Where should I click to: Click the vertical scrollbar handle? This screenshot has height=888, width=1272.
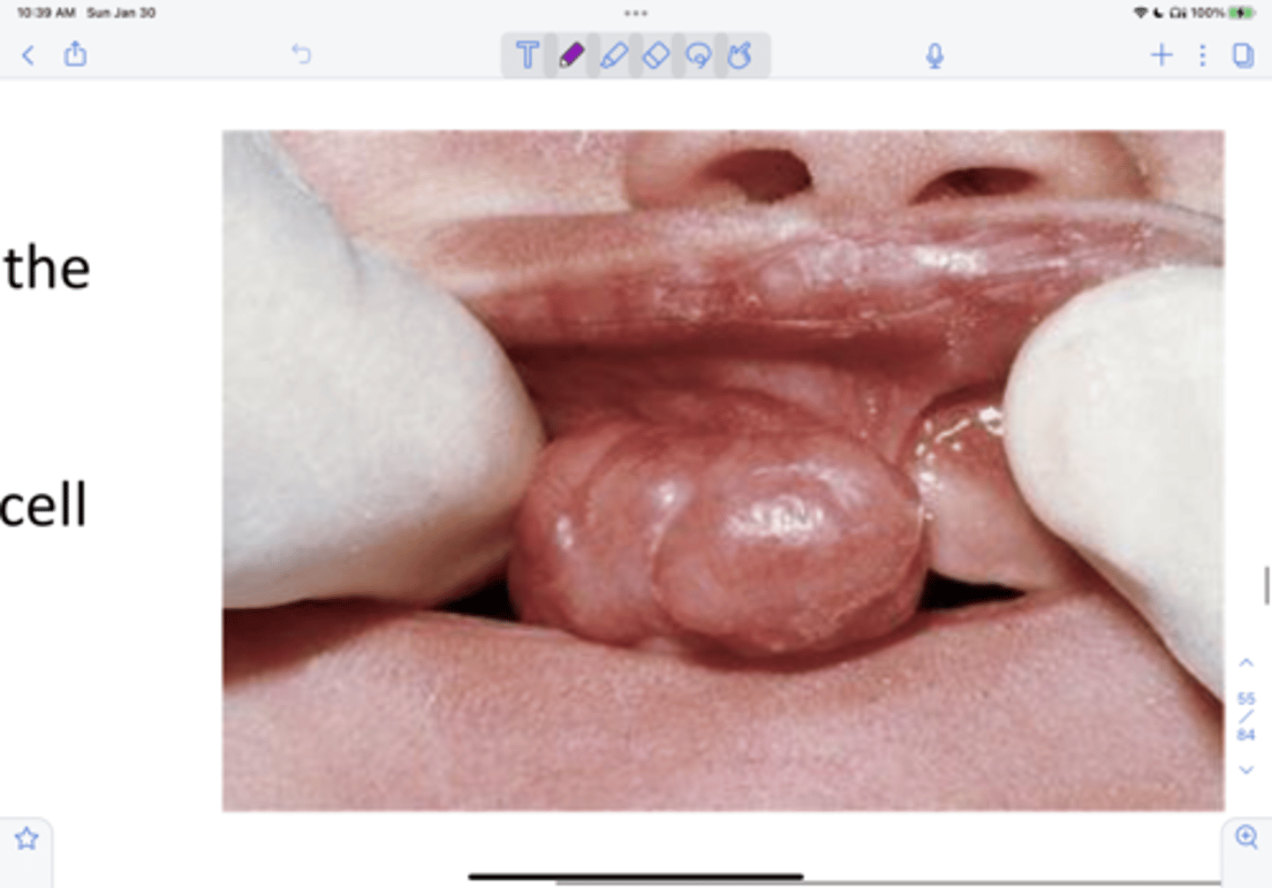click(x=1267, y=586)
